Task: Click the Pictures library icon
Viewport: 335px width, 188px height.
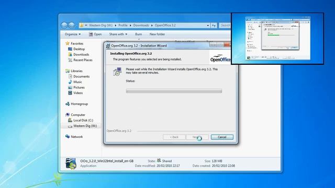Action: 70,87
